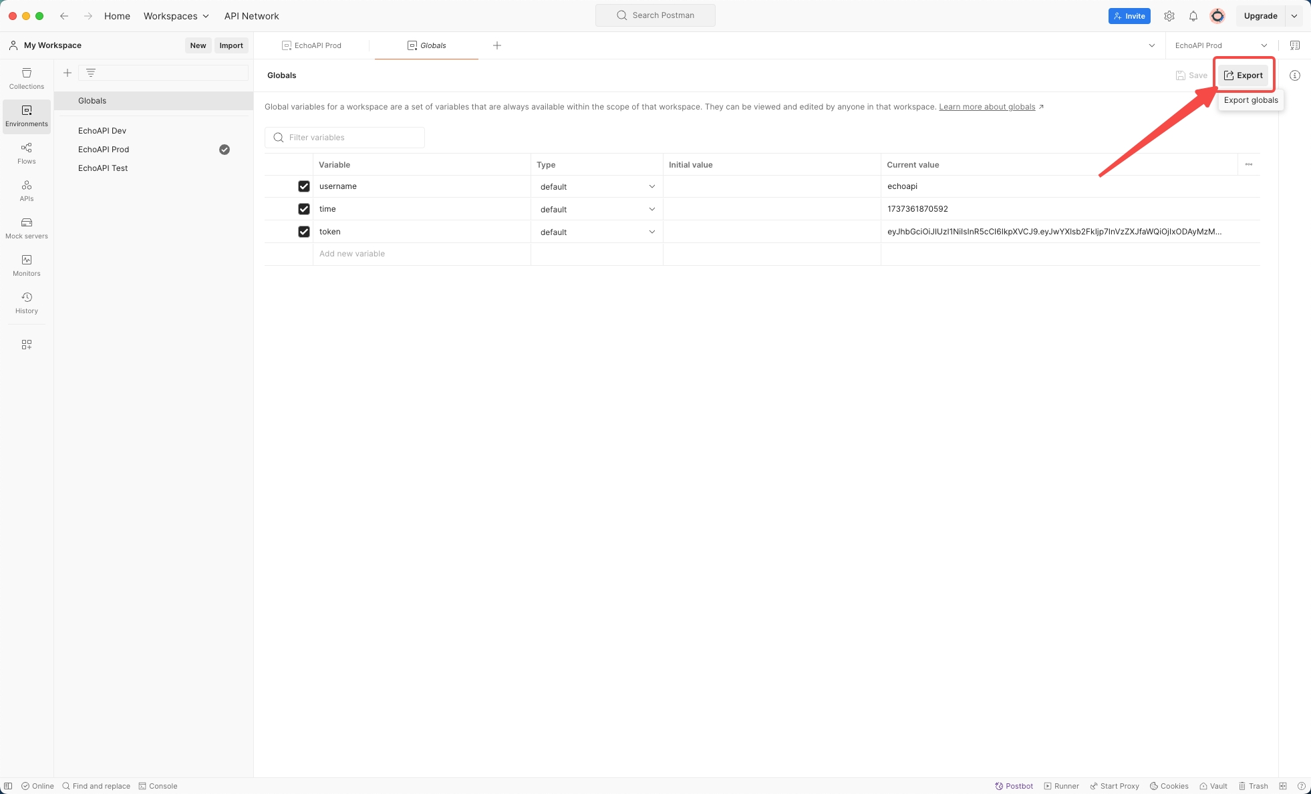Click the info icon next to Export
Image resolution: width=1311 pixels, height=794 pixels.
1295,75
